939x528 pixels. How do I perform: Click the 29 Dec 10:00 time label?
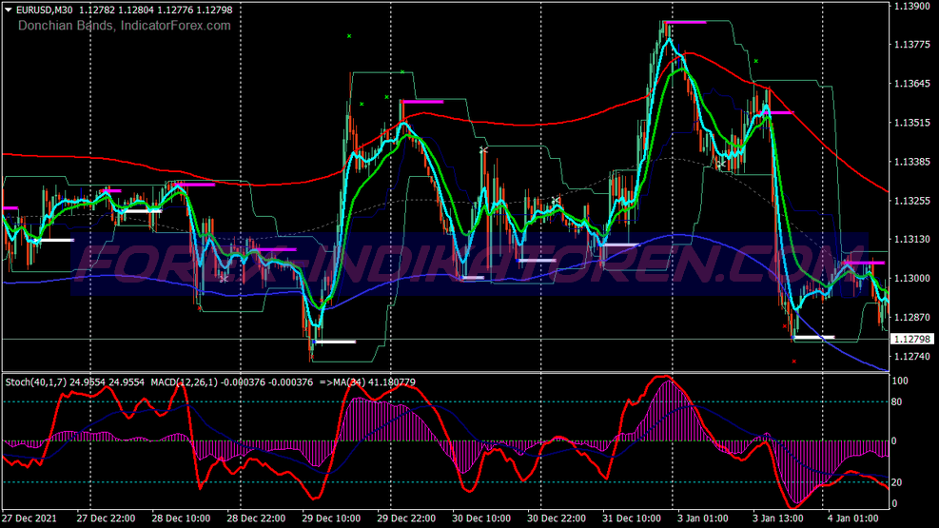pos(331,518)
